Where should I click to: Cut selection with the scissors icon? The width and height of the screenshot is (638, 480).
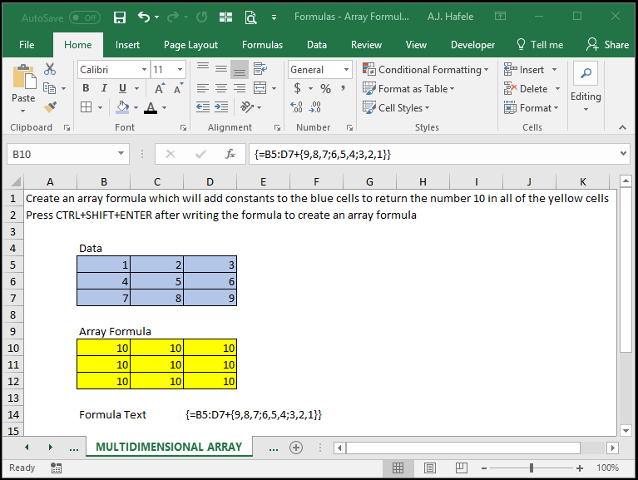(50, 69)
